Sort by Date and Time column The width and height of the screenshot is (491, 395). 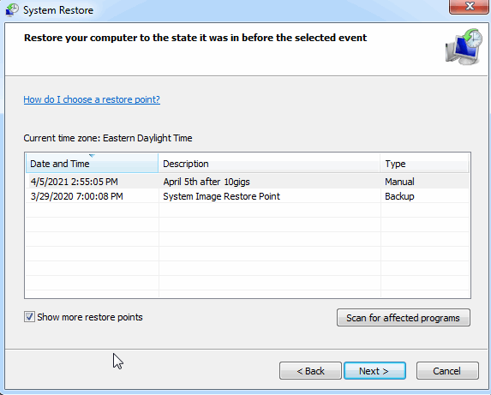(x=92, y=164)
